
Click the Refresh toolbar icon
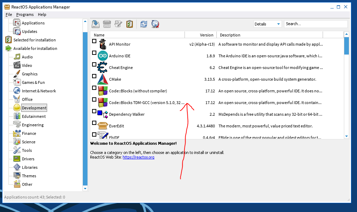[144, 24]
